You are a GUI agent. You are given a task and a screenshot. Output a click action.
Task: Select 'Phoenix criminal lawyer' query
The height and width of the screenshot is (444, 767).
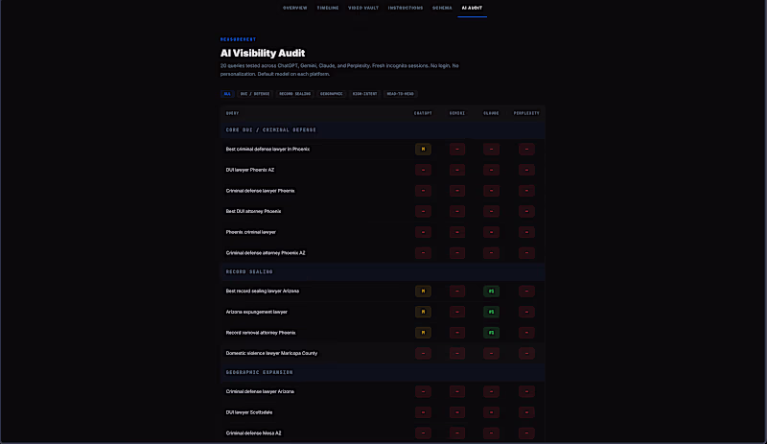click(251, 232)
